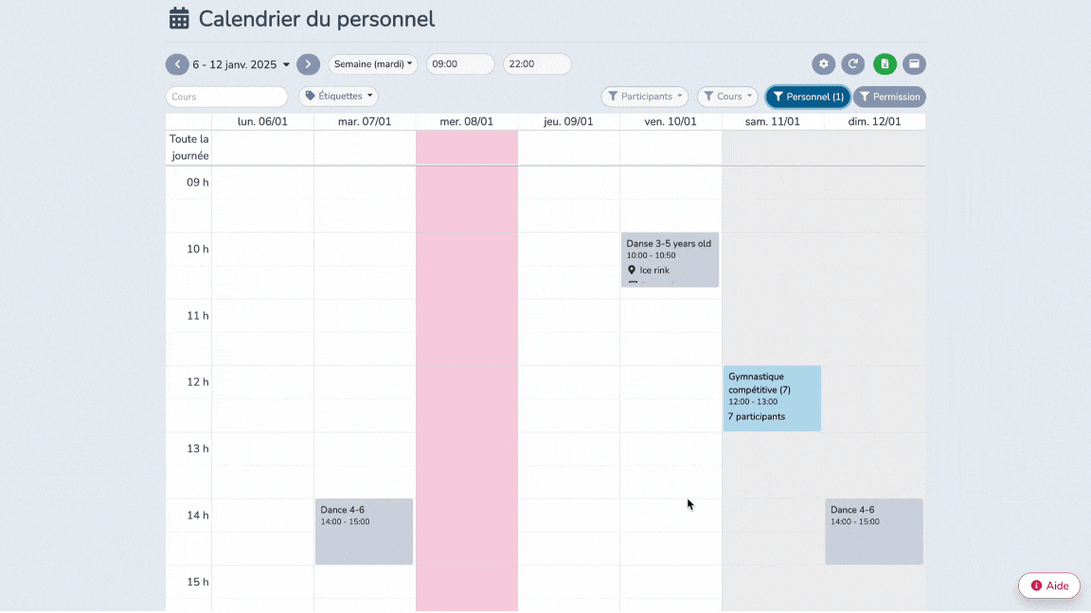Go to the previous week with the left arrow
Screen dimensions: 1091x613
177,63
